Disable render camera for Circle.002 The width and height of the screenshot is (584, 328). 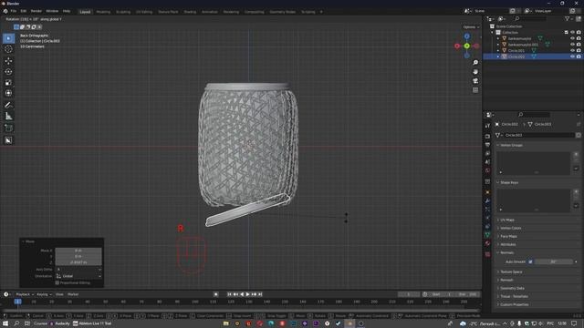point(579,56)
